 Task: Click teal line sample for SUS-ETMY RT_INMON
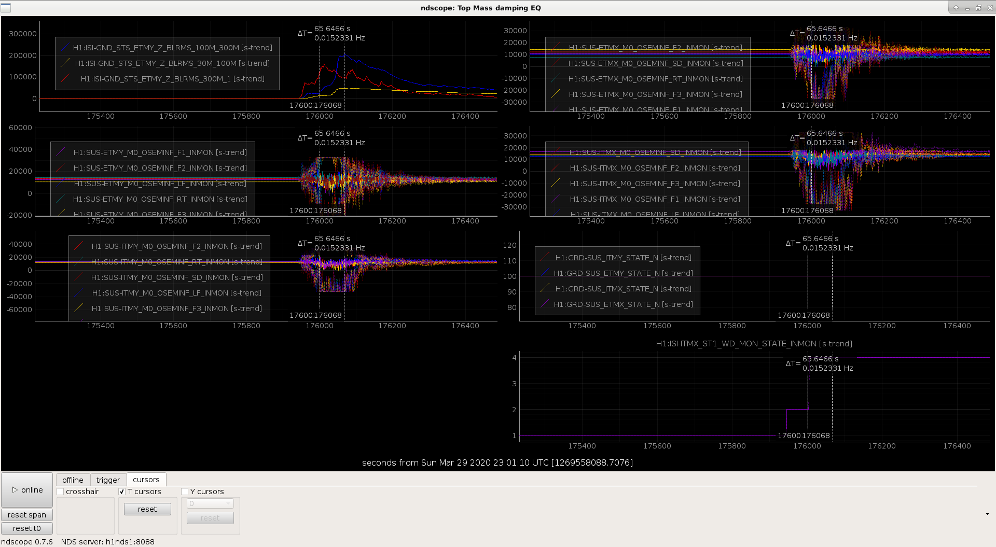pos(61,199)
